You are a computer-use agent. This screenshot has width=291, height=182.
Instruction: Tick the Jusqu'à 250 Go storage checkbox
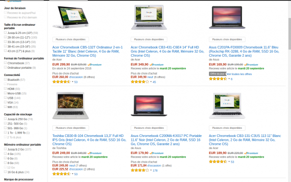5,119
